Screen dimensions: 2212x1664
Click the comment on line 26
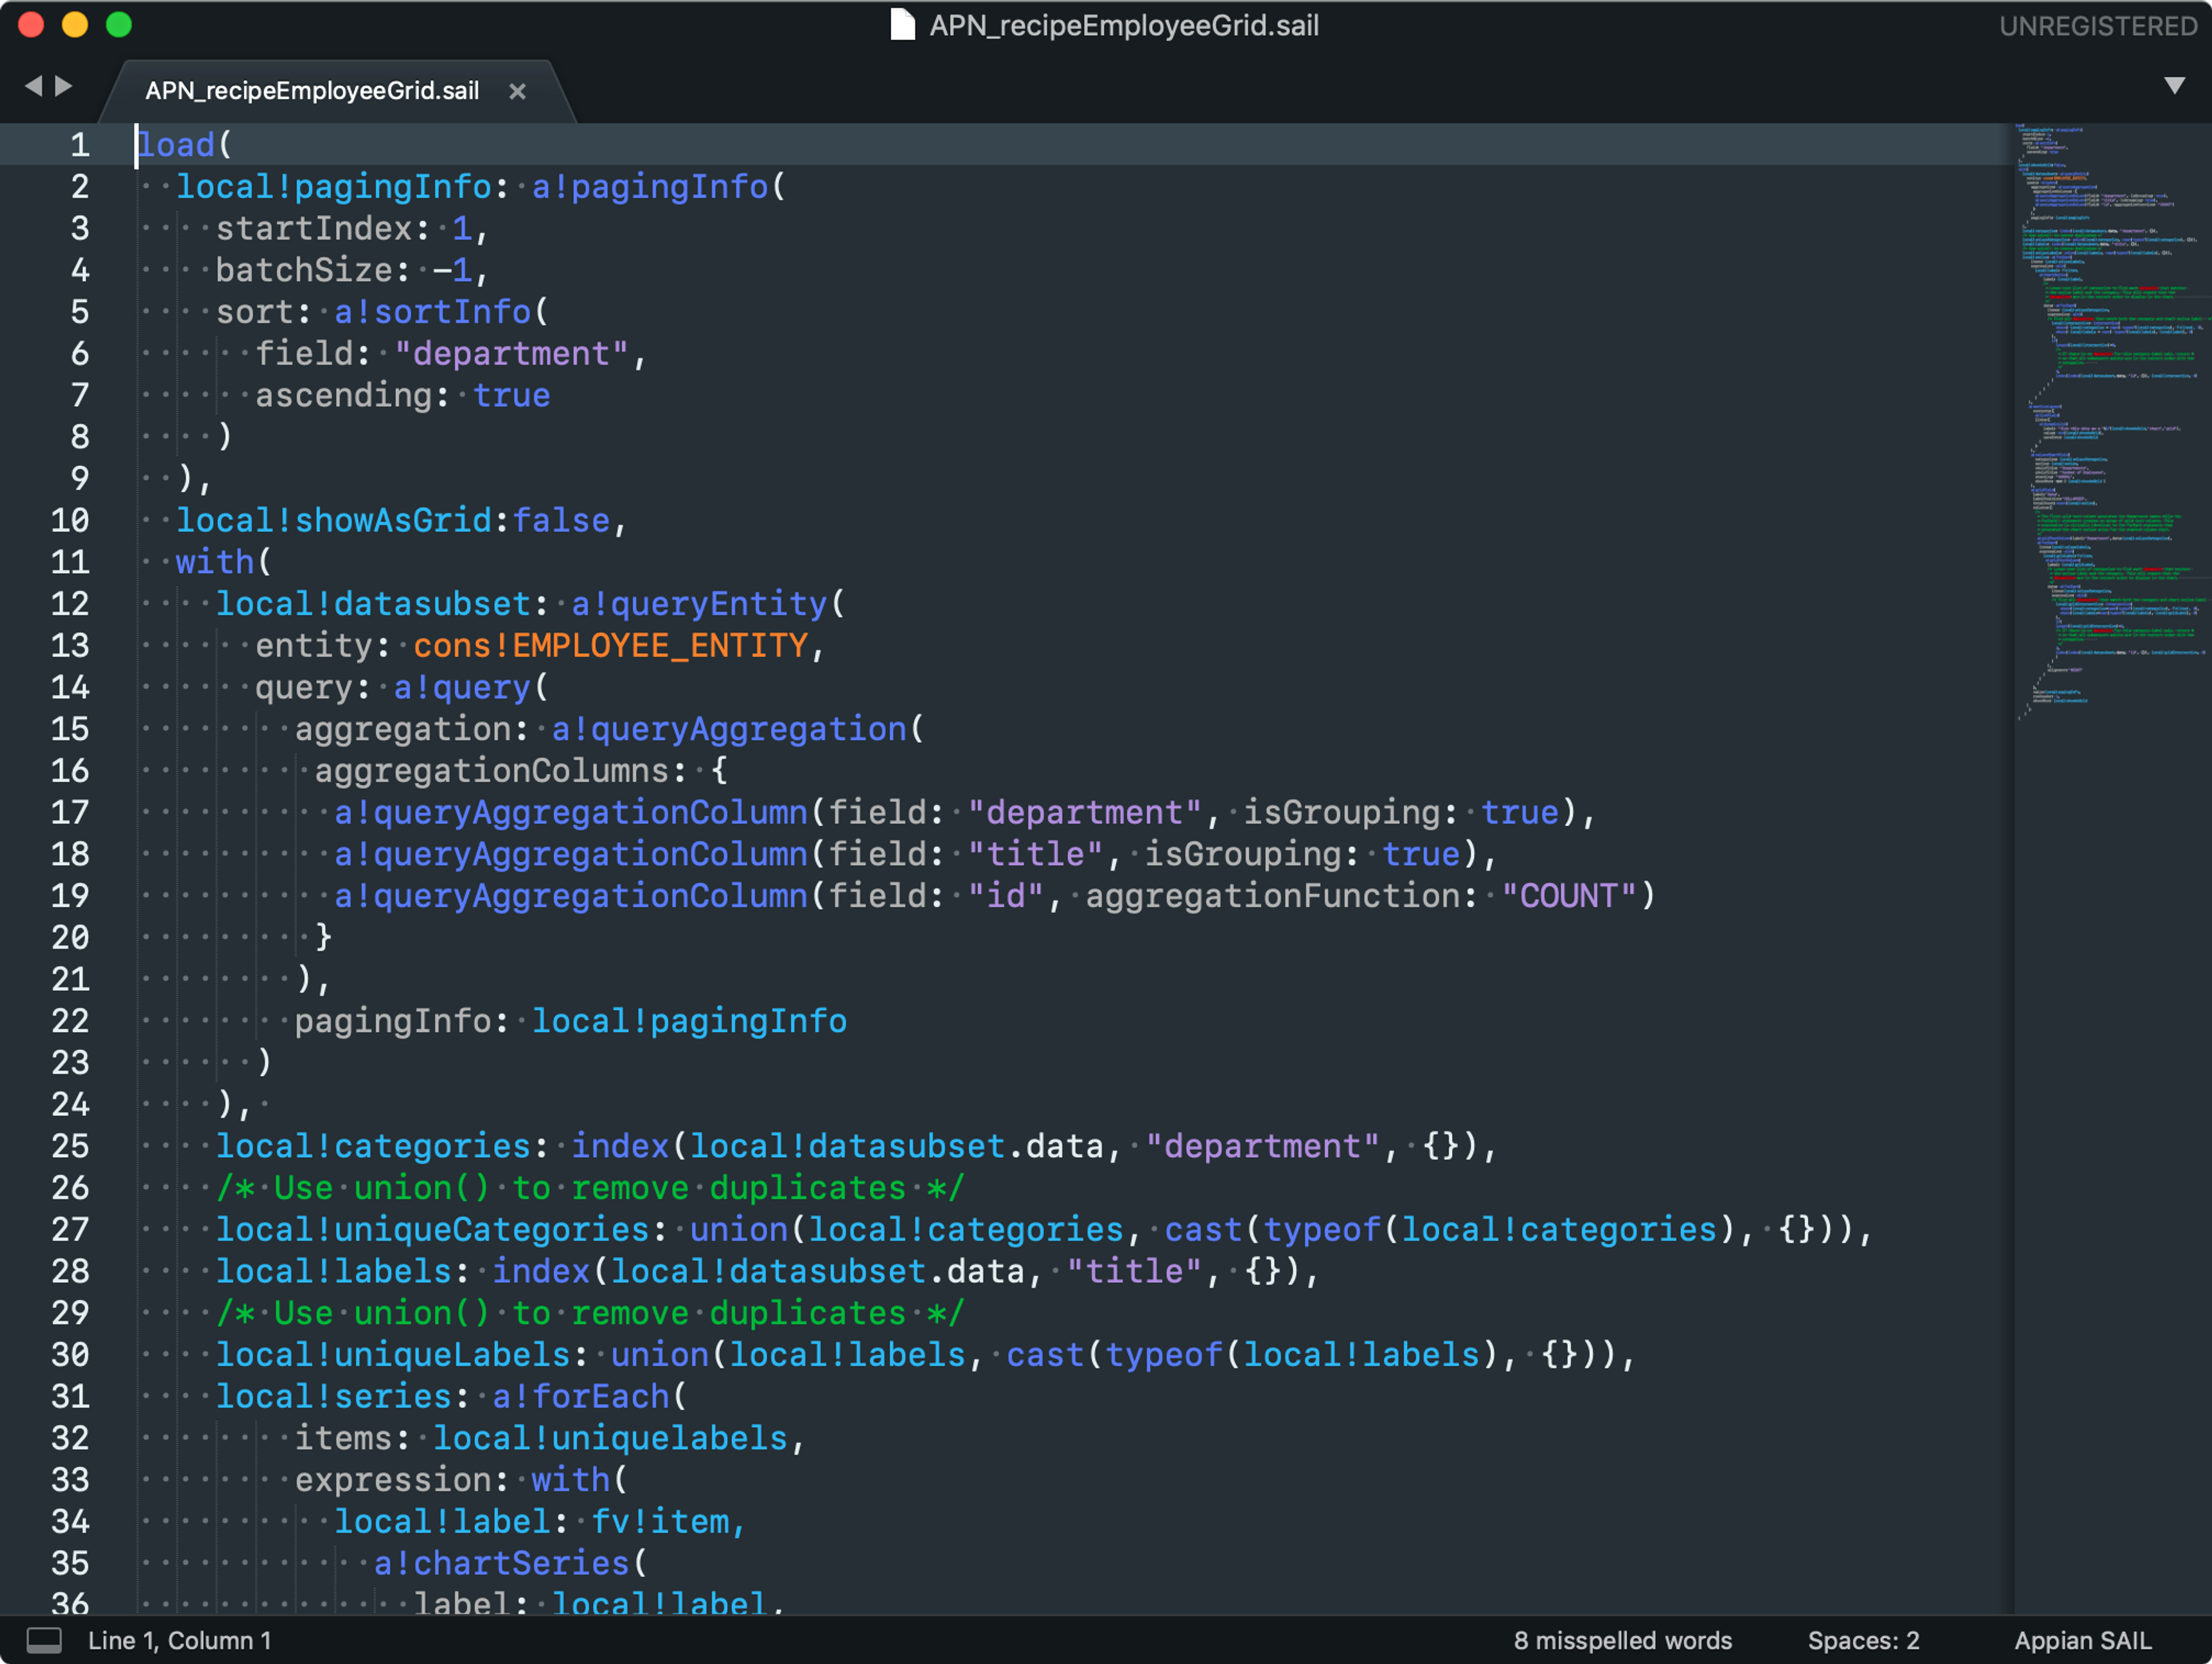(x=590, y=1188)
